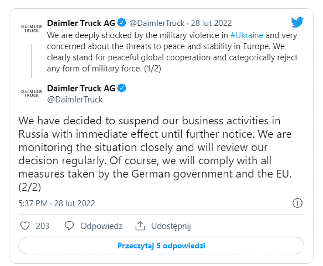Open the #Ukraine hashtag link
323x266 pixels.
pos(247,35)
